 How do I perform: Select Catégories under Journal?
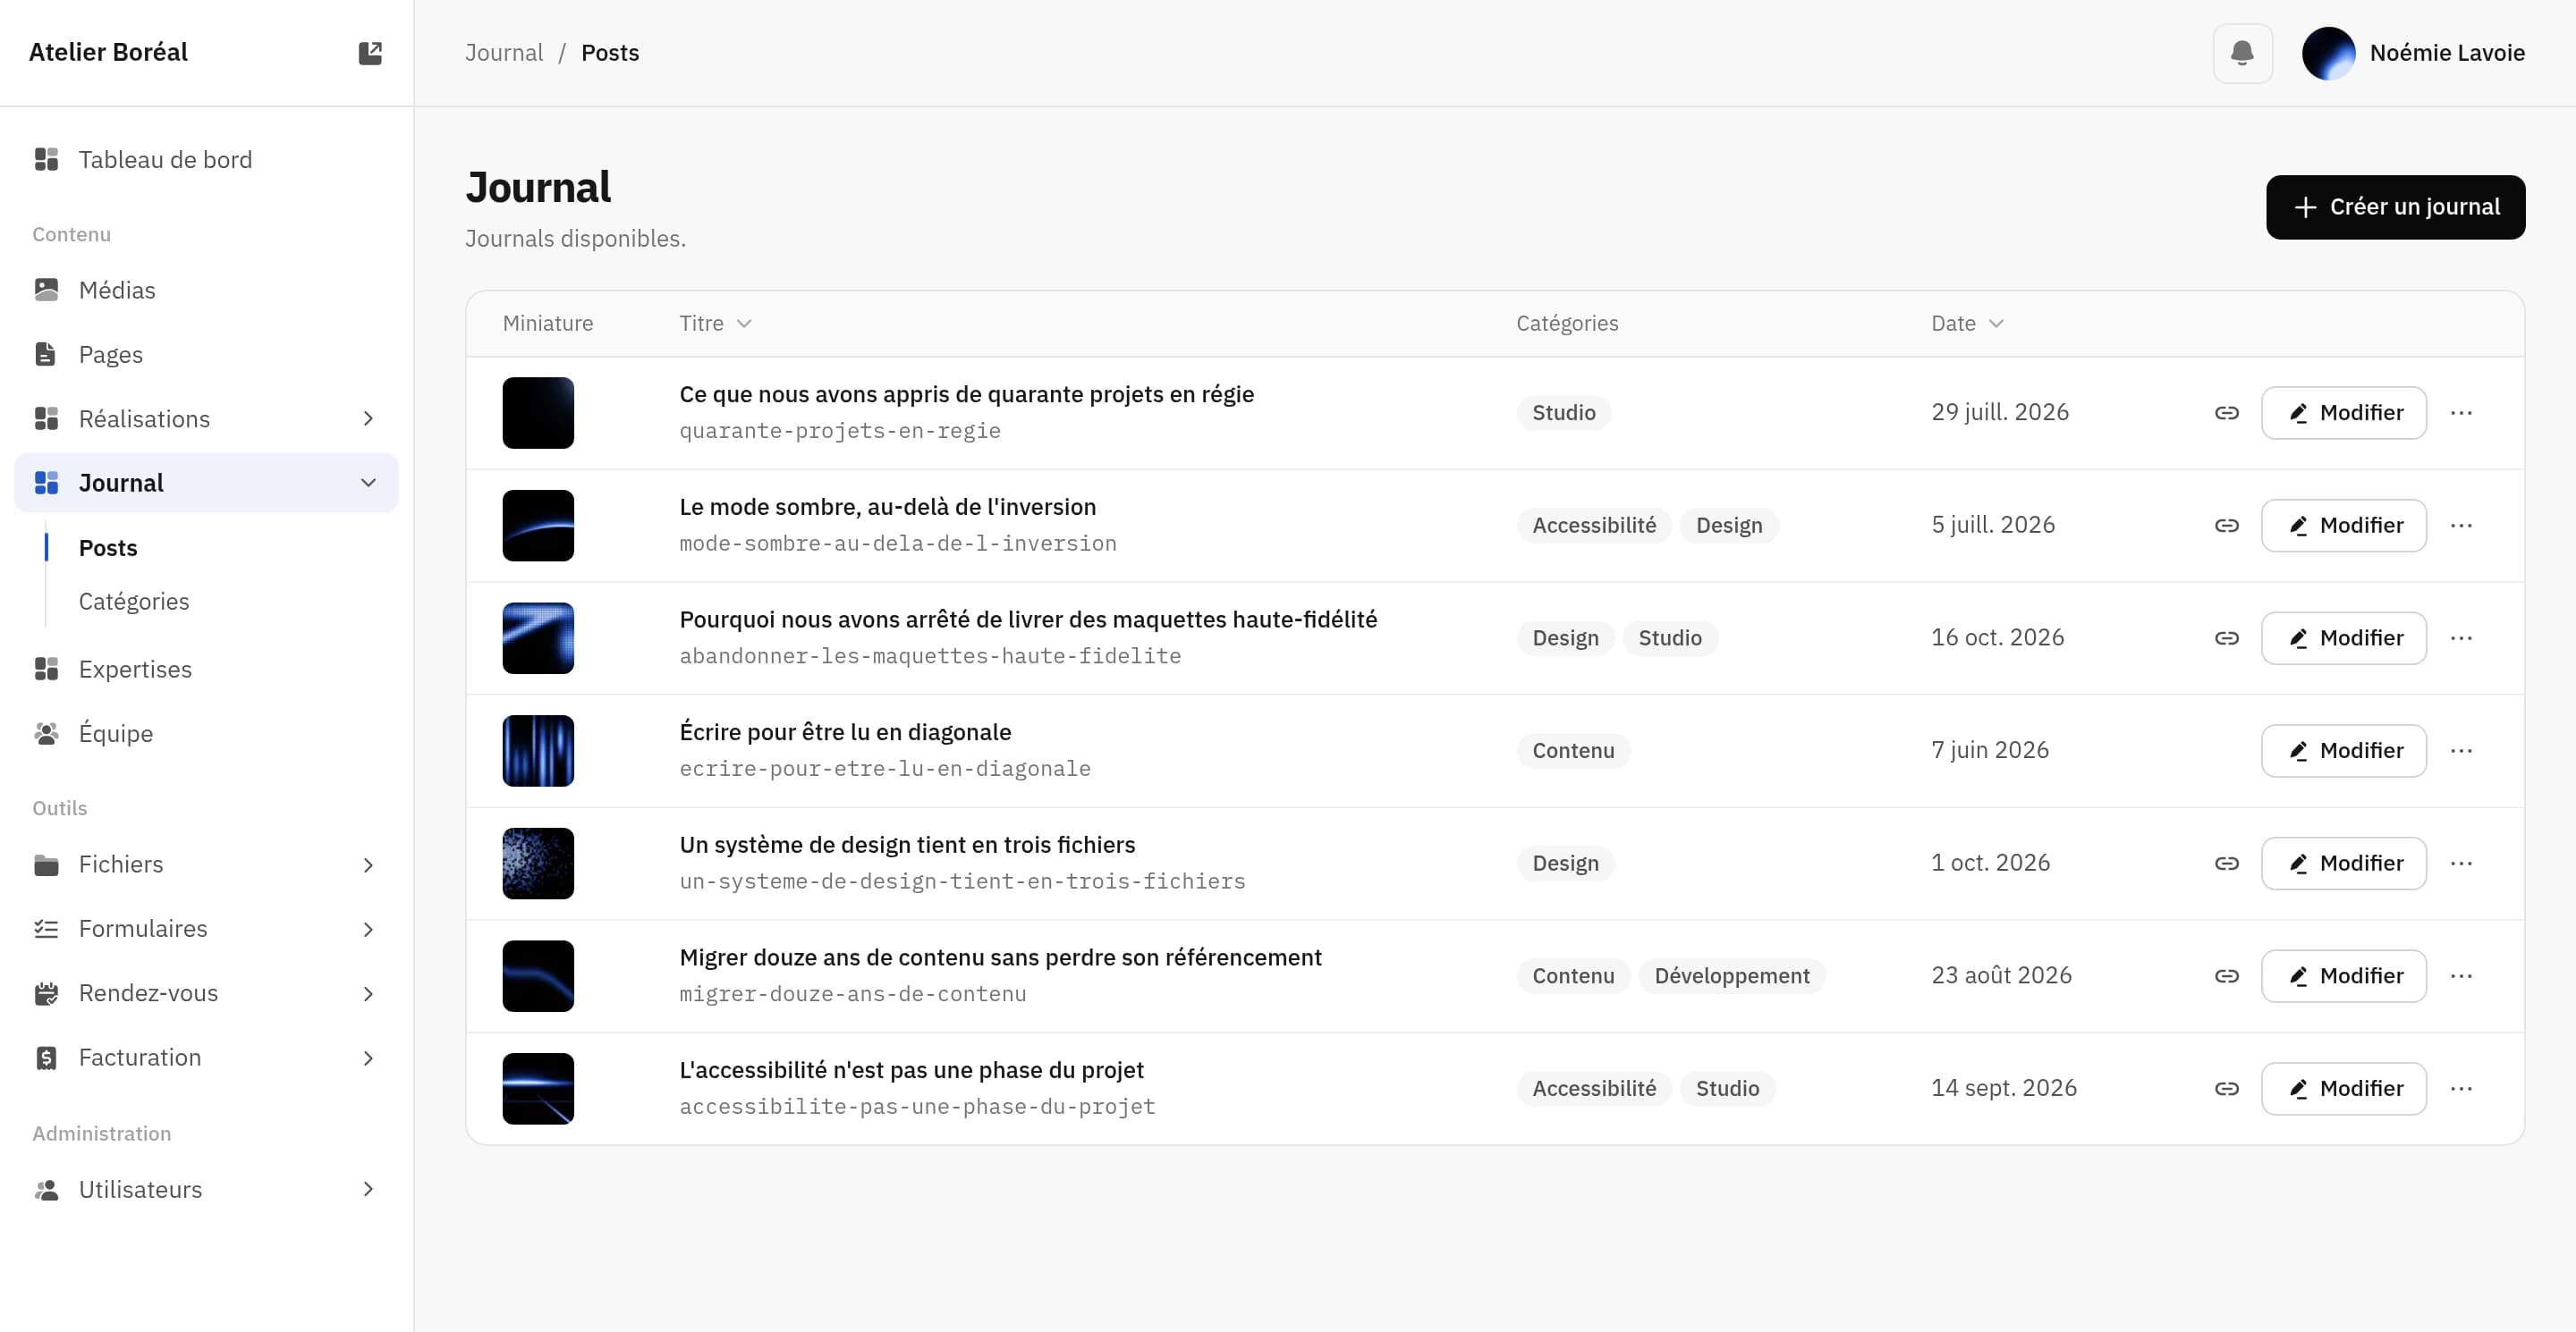pos(134,602)
